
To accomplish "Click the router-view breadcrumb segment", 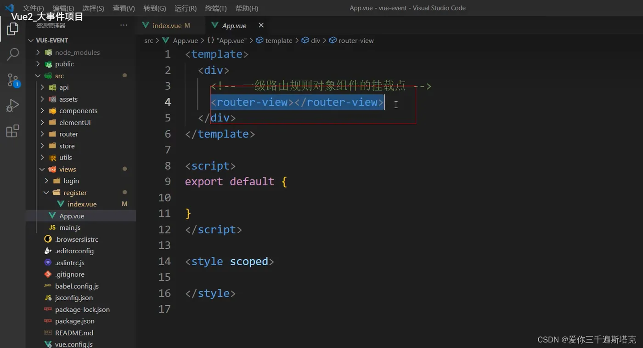I will point(351,40).
